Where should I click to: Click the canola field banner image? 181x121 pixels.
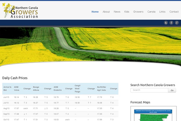click(x=91, y=45)
